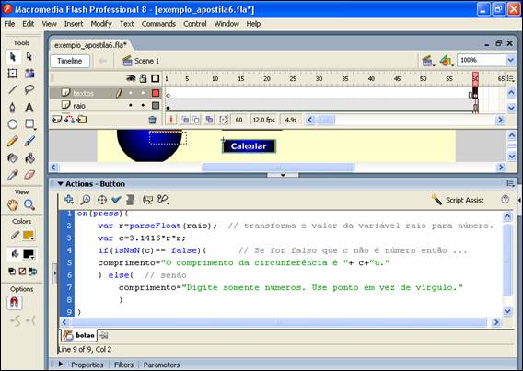
Task: Open the timeline options menu
Action: click(510, 79)
